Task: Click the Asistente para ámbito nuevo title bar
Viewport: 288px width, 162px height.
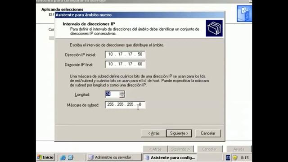Action: point(139,15)
